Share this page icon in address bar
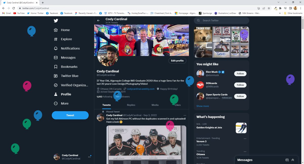 263,8
